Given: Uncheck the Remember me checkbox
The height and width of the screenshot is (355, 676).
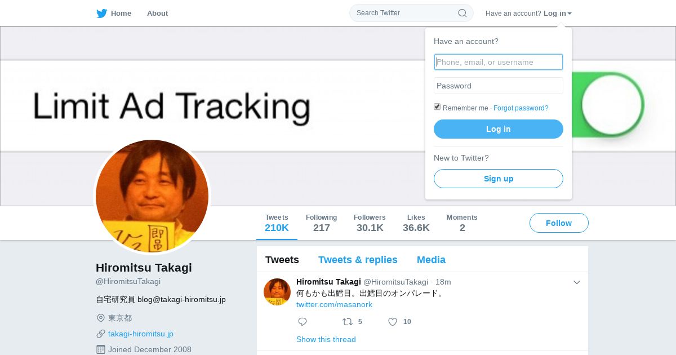Looking at the screenshot, I should tap(437, 107).
